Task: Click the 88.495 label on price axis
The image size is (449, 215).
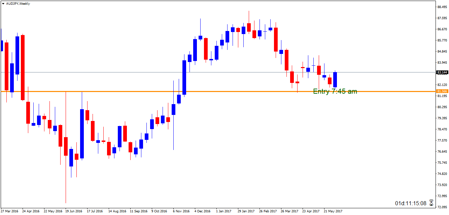Action: point(442,7)
